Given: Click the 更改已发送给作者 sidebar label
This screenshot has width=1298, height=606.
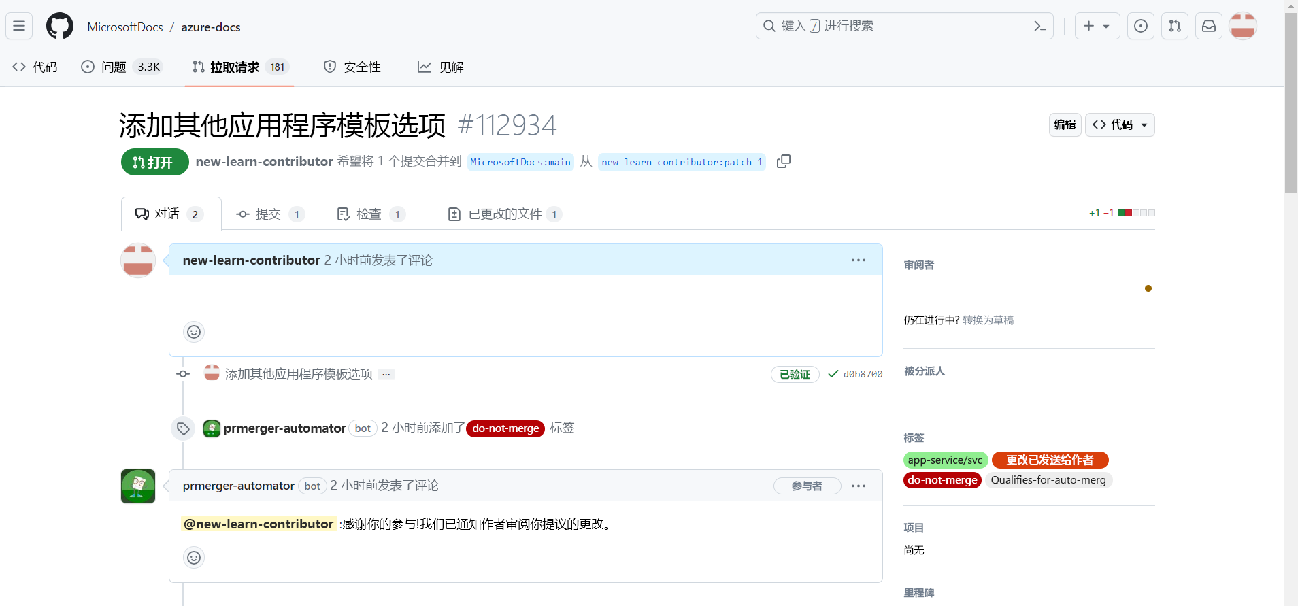Looking at the screenshot, I should 1050,460.
